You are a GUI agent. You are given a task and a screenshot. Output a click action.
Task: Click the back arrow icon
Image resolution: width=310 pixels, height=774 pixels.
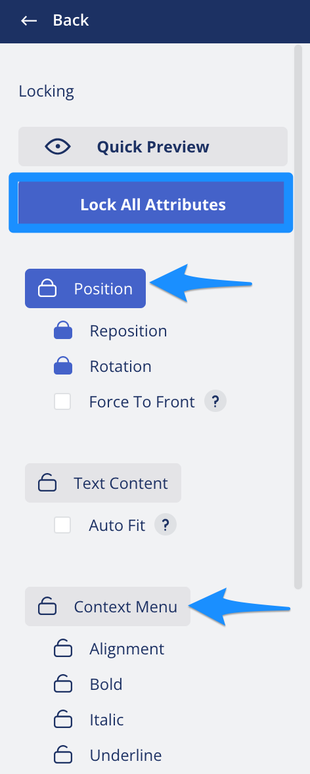(x=29, y=21)
